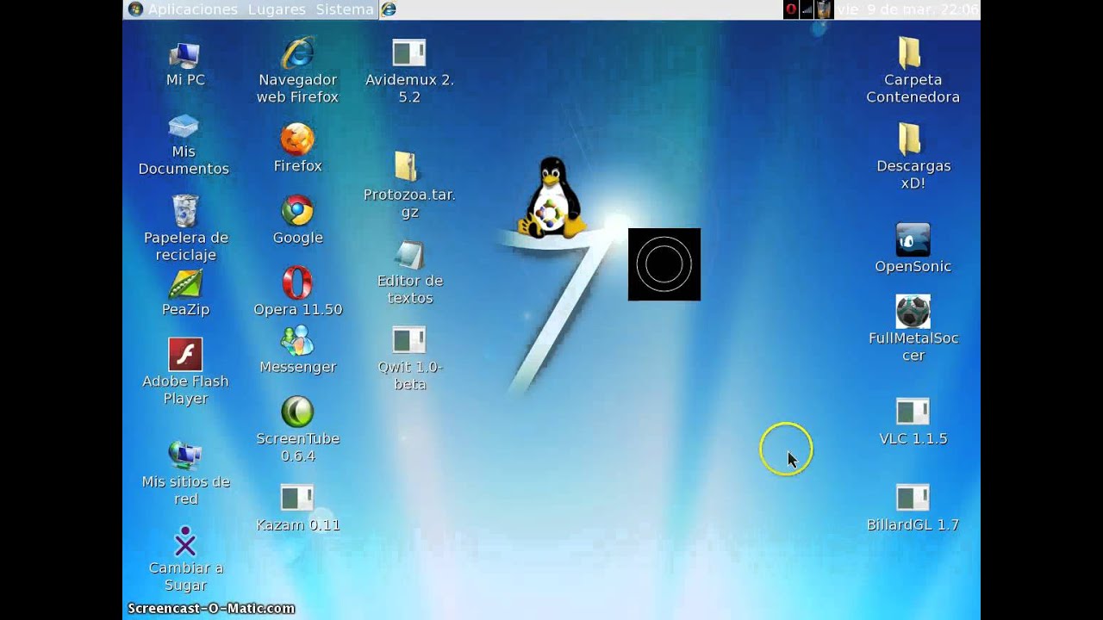Open the Google Chrome icon
The image size is (1103, 620).
point(297,211)
